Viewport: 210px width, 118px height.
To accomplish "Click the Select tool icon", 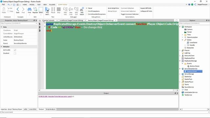I will point(41,9).
